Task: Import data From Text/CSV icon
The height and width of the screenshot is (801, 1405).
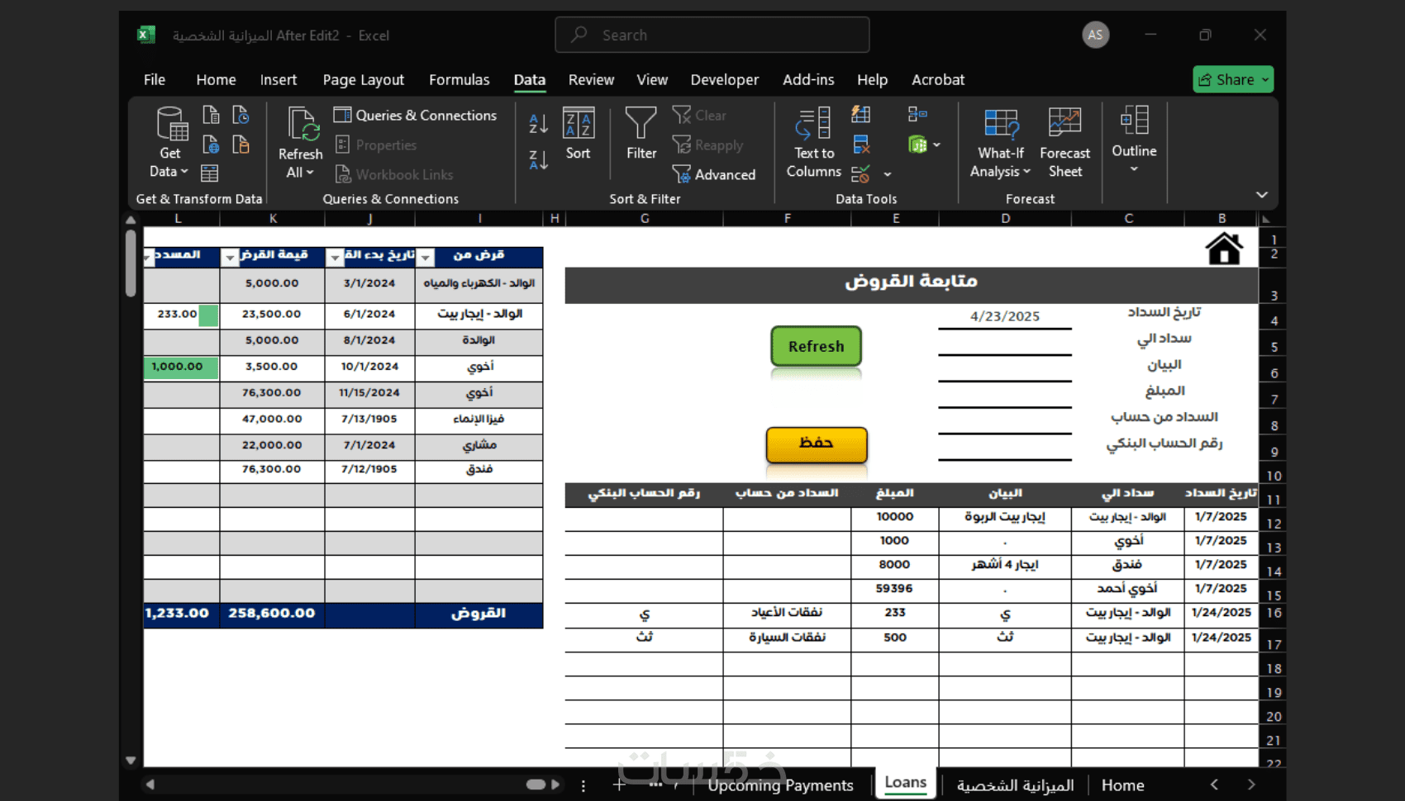Action: click(x=212, y=115)
